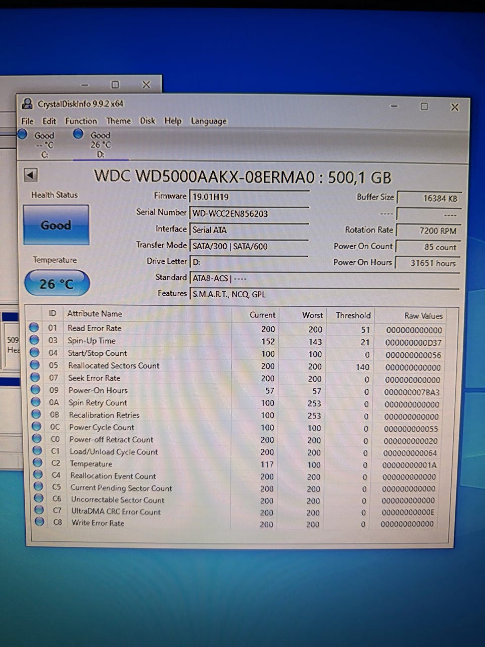Click status icon for Uncorrectable Sector Count
Image resolution: width=485 pixels, height=647 pixels.
[x=38, y=498]
